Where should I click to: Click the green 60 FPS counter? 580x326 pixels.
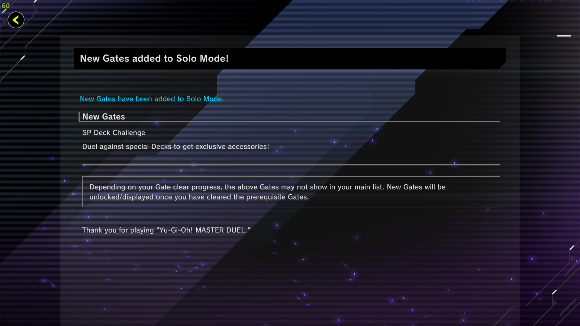pyautogui.click(x=6, y=6)
